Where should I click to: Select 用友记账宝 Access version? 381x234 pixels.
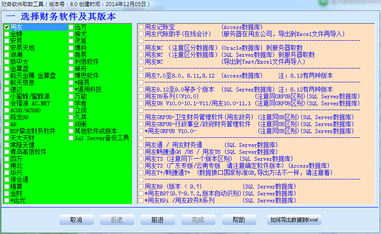coord(141,27)
